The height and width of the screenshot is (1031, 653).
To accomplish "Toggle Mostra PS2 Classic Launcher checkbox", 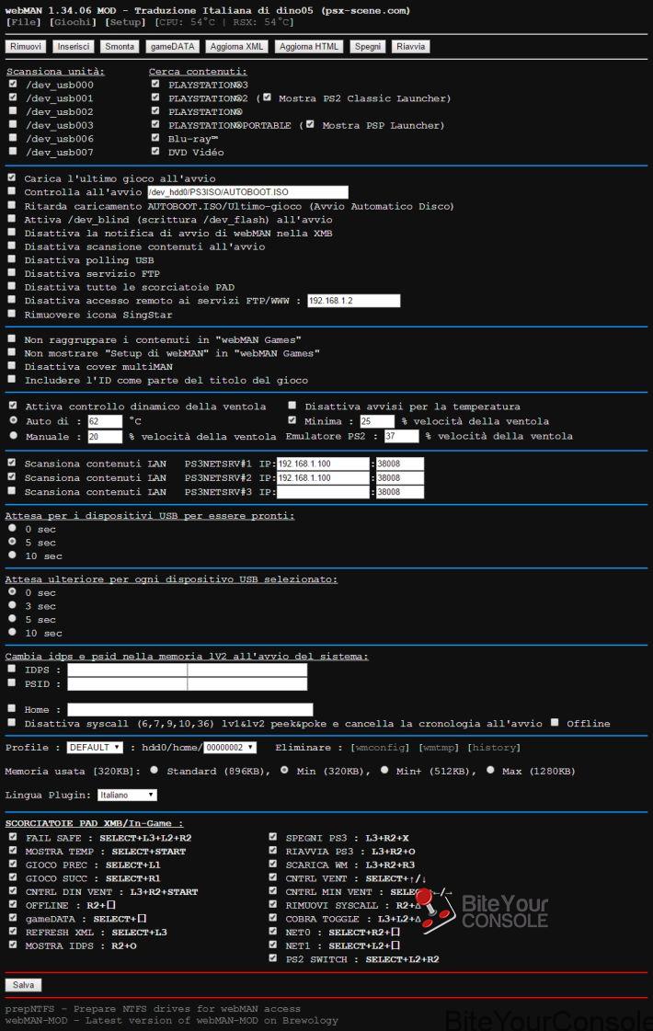I will (267, 97).
